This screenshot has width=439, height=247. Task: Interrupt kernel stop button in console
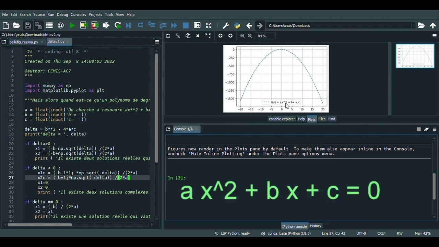pos(419,129)
